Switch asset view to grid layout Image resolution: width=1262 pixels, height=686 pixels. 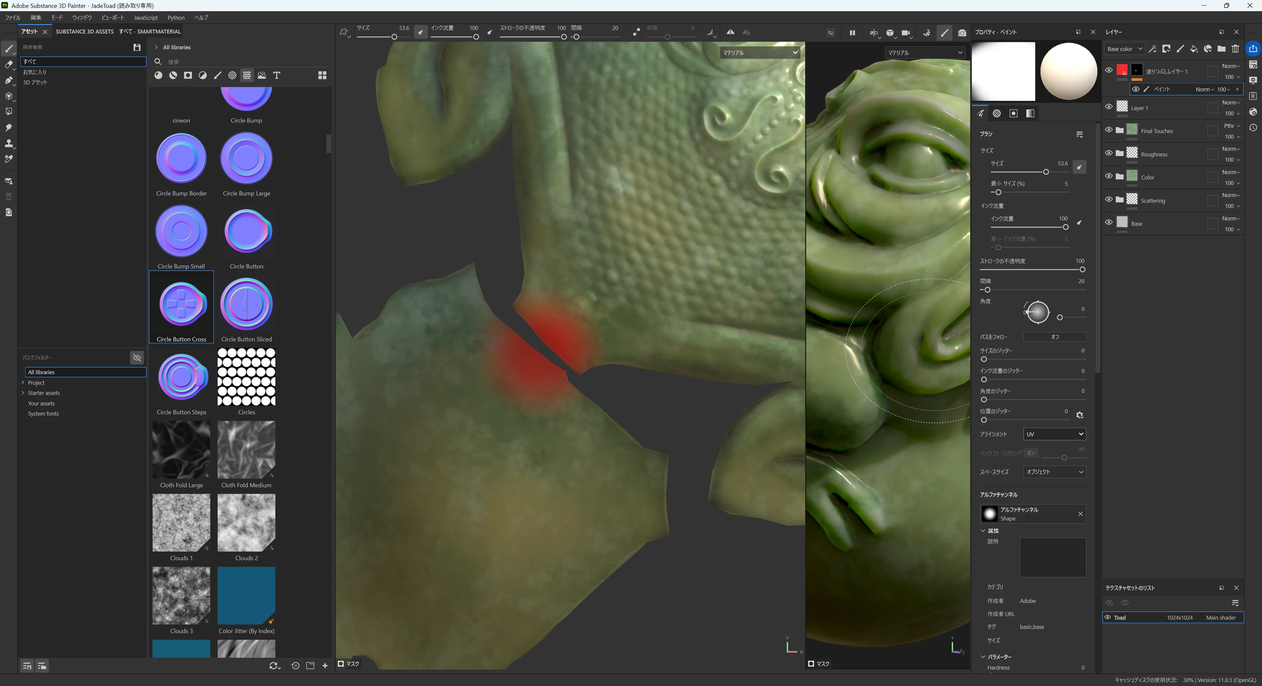click(x=322, y=76)
